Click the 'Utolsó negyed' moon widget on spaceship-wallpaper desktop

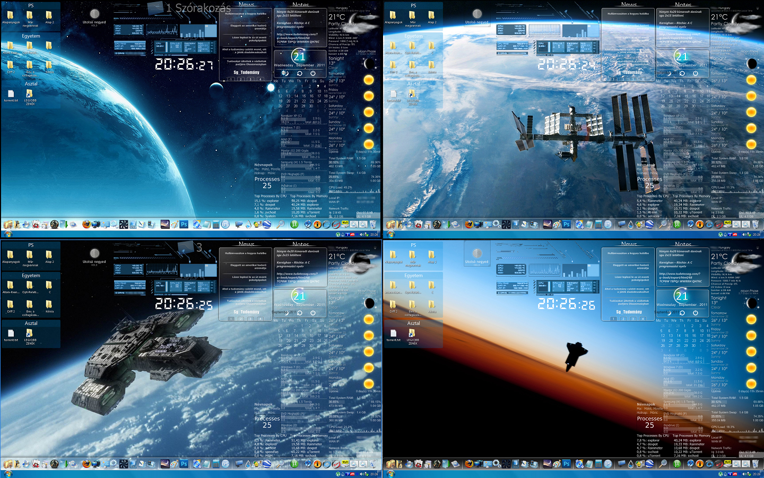click(x=94, y=257)
